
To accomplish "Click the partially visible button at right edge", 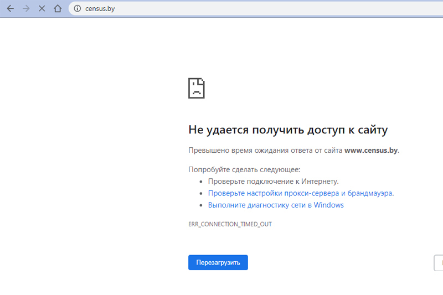I will [x=439, y=262].
